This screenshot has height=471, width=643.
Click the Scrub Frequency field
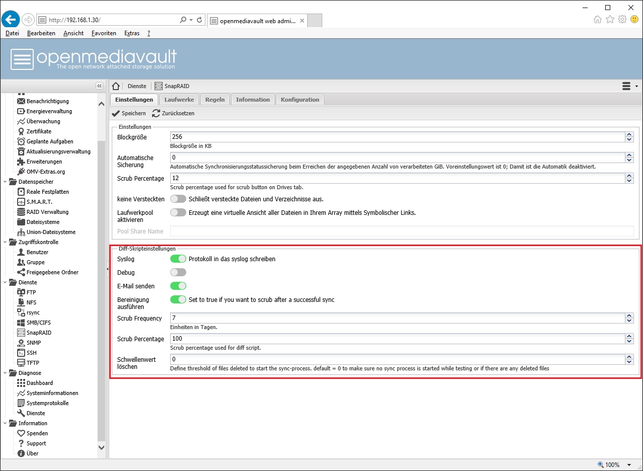(x=398, y=318)
